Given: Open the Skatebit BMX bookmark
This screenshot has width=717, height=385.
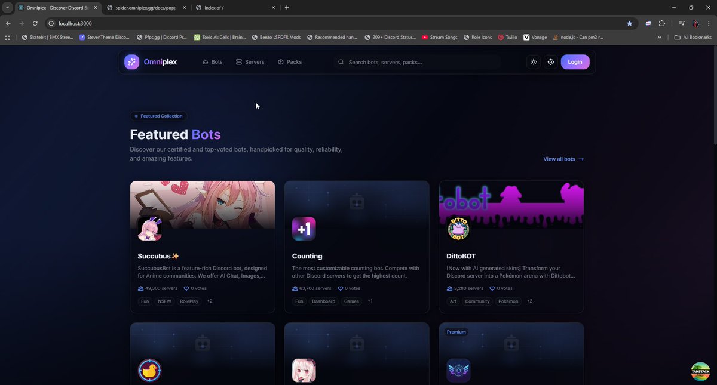Looking at the screenshot, I should tap(47, 37).
